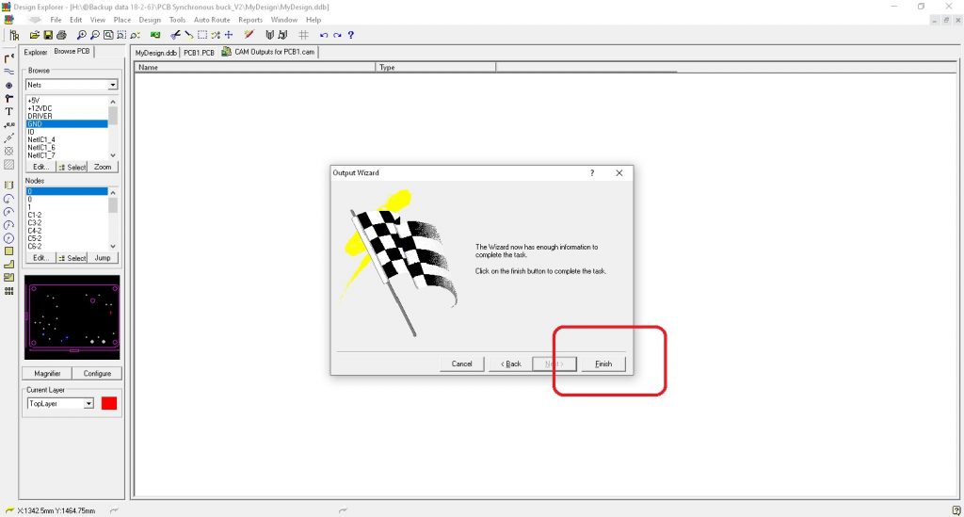Click the PCB mini-viewer thumbnail
This screenshot has height=517, width=964.
[x=72, y=317]
